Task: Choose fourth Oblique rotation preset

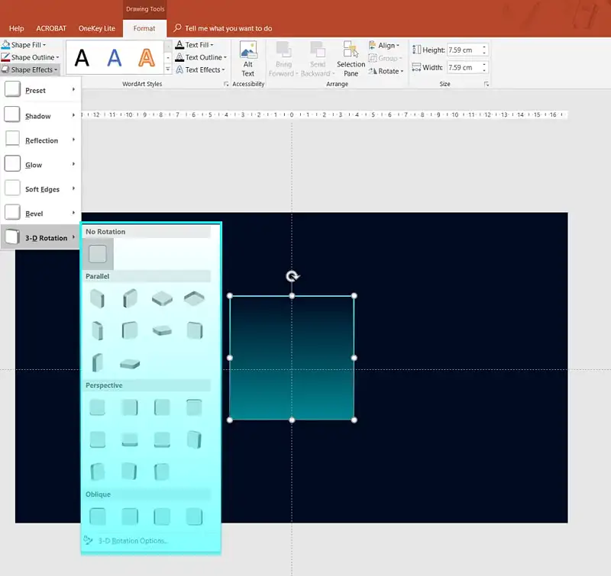Action: point(194,516)
